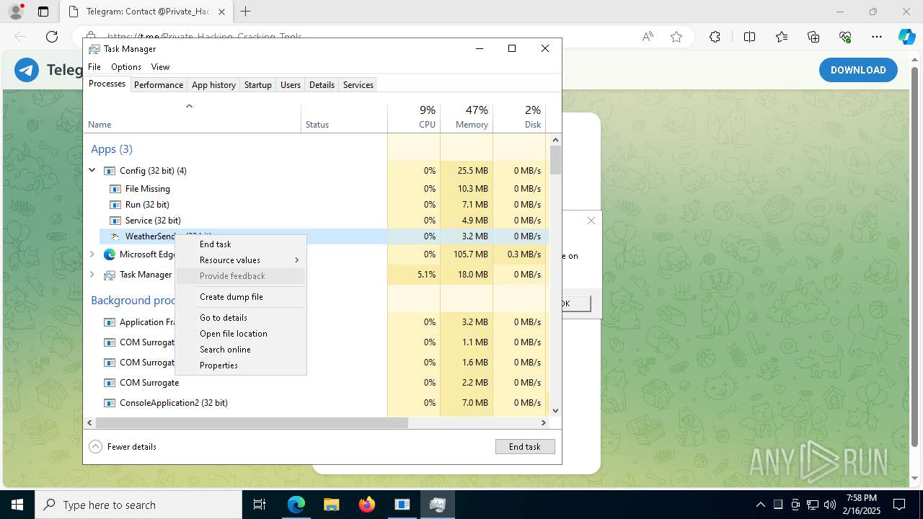Close the Telegram browser tab
The height and width of the screenshot is (519, 923).
[x=221, y=12]
